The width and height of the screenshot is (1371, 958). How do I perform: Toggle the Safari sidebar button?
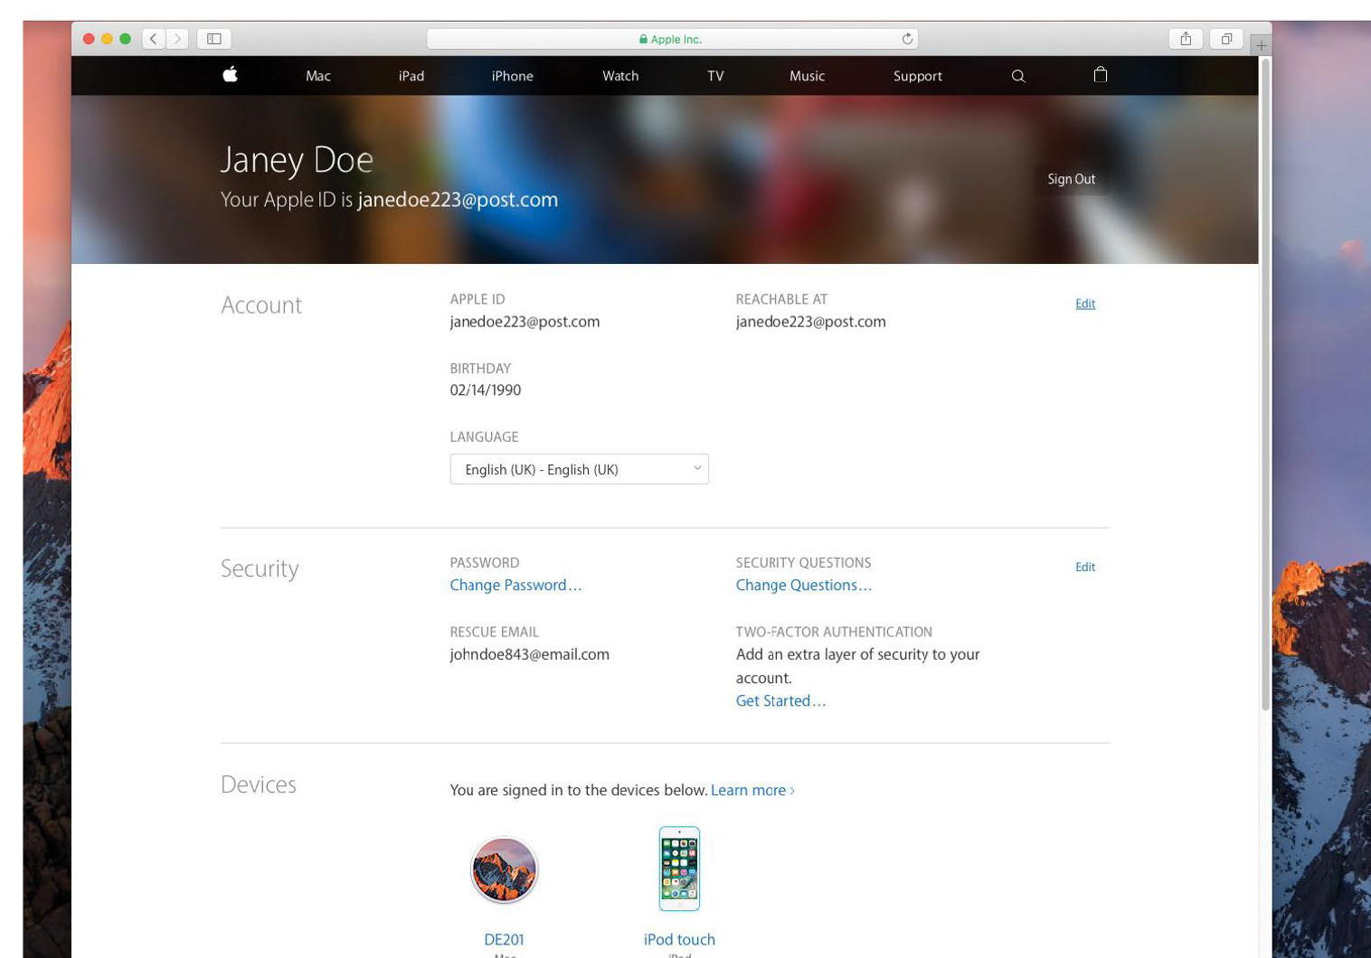tap(214, 39)
